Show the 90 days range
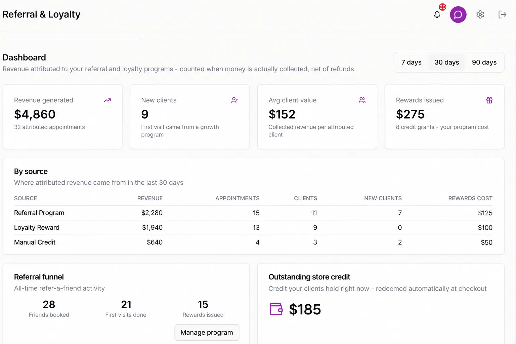 coord(484,62)
